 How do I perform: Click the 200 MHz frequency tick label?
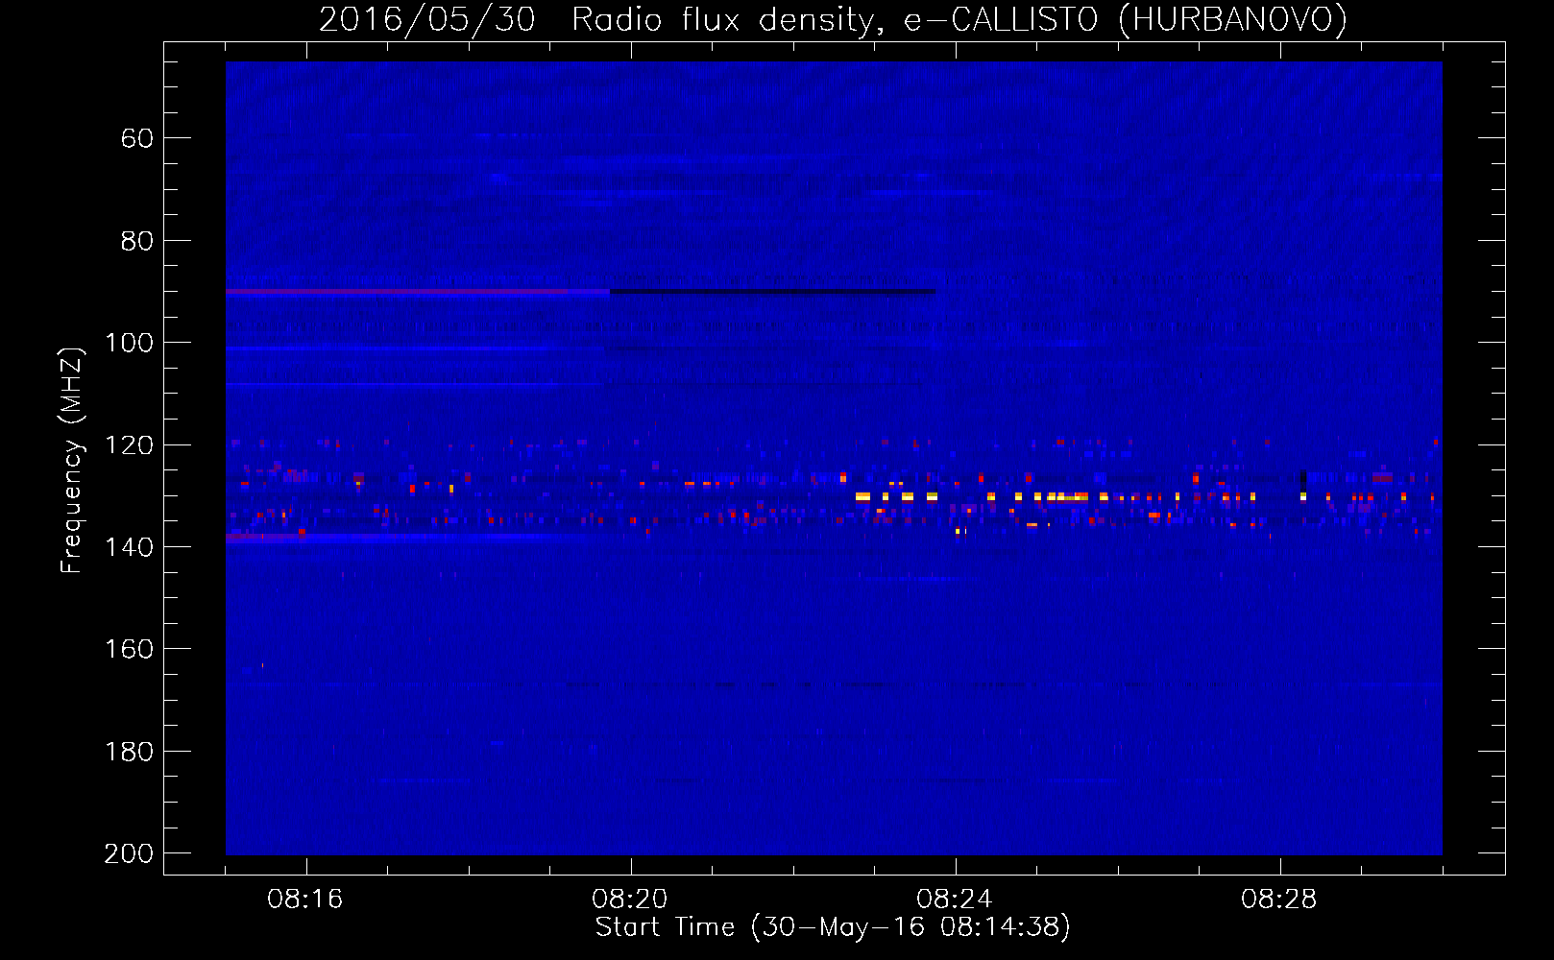click(130, 853)
